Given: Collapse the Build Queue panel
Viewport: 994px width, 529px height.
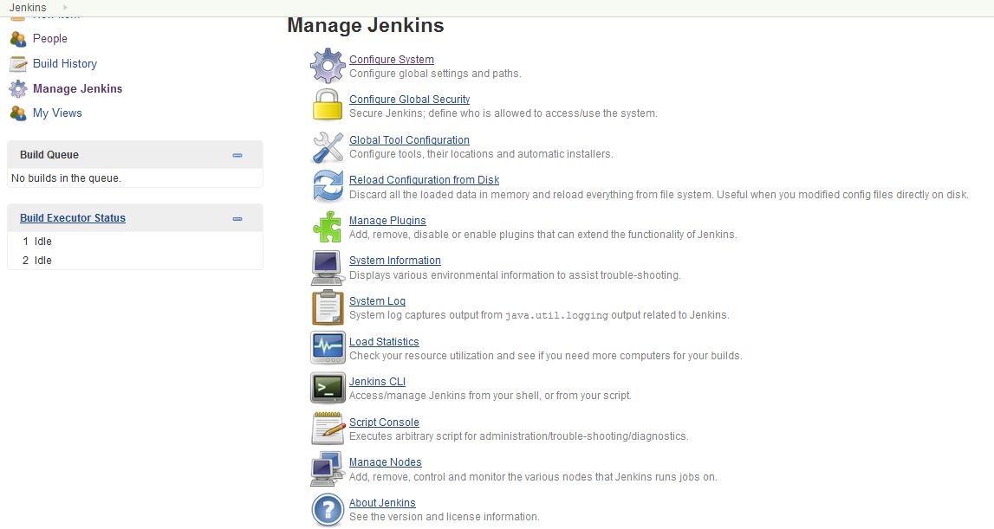Looking at the screenshot, I should [x=237, y=155].
